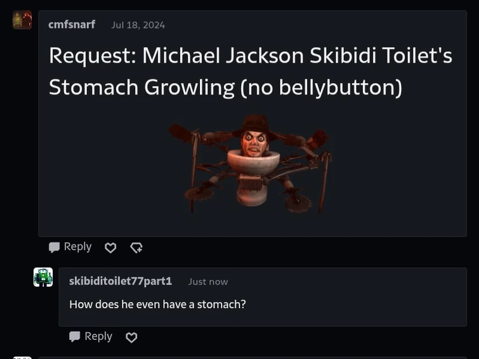This screenshot has width=479, height=359.
Task: Click the add badge icon beside the heart
Action: pyautogui.click(x=136, y=247)
